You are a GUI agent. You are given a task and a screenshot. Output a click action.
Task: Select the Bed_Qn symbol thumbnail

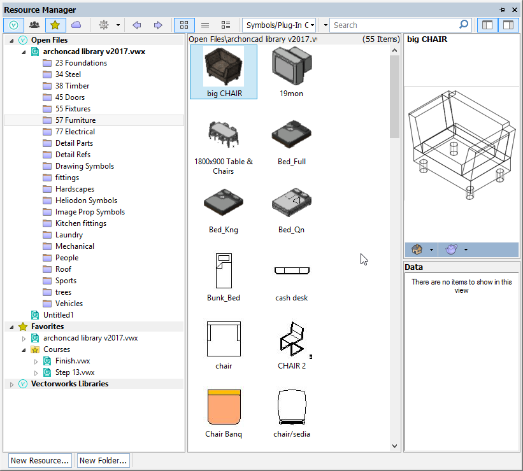(291, 202)
